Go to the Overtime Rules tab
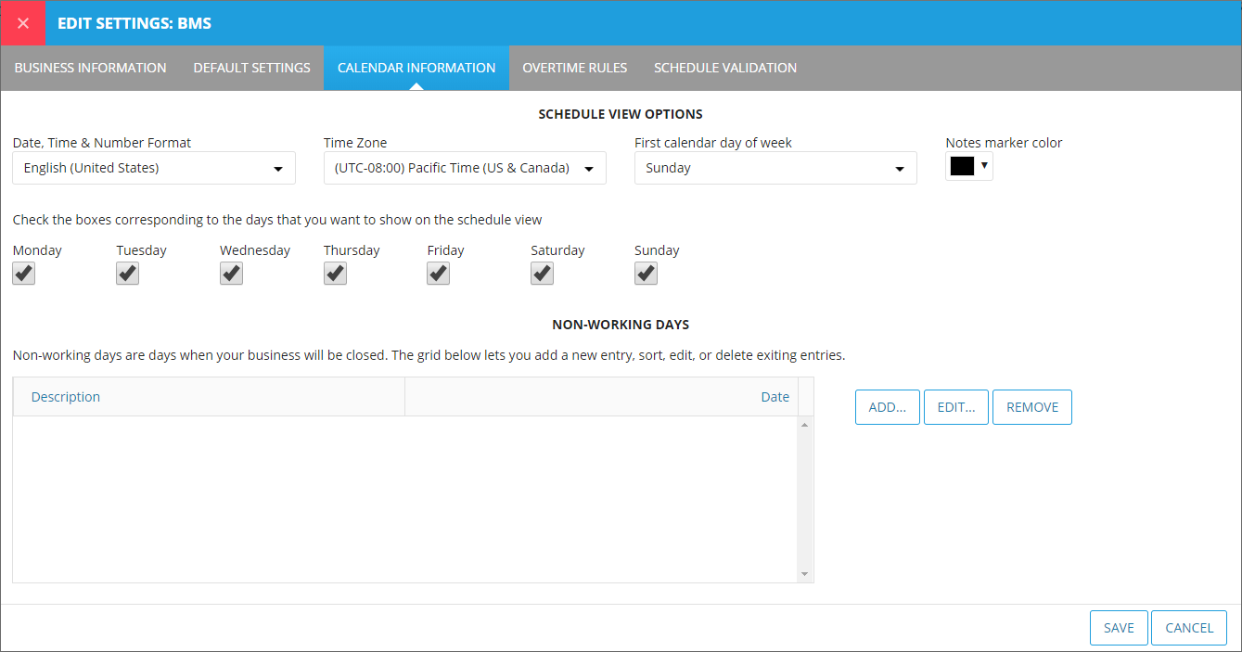The image size is (1242, 652). click(574, 68)
